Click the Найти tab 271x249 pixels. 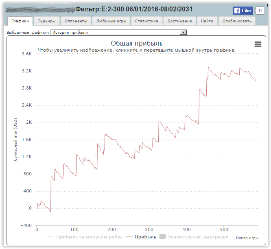207,21
